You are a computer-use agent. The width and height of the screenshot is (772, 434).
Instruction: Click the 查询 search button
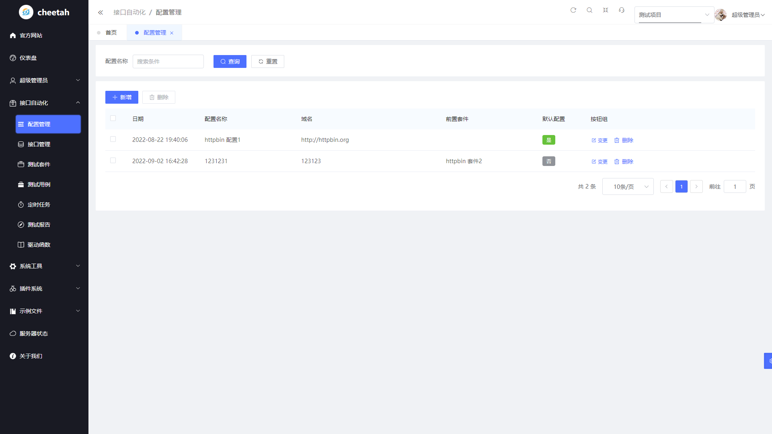pos(230,61)
